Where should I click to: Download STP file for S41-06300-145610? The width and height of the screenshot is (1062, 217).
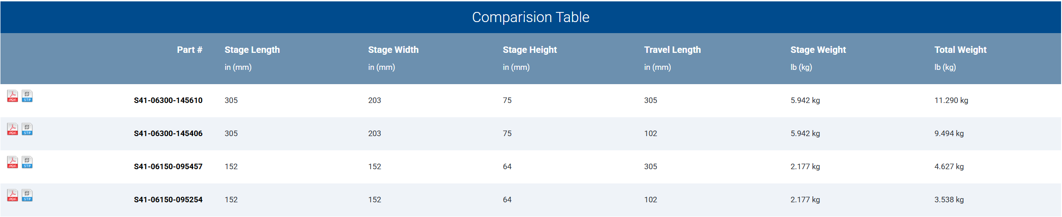pos(27,96)
